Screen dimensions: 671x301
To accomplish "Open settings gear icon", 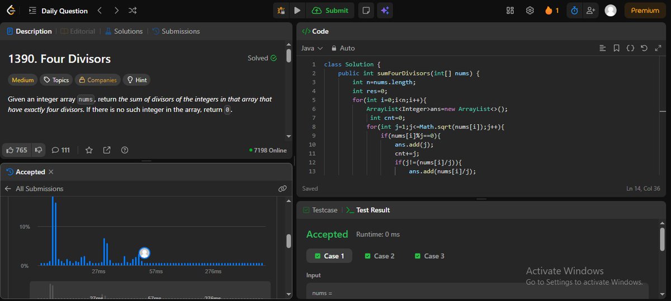I will (x=530, y=10).
